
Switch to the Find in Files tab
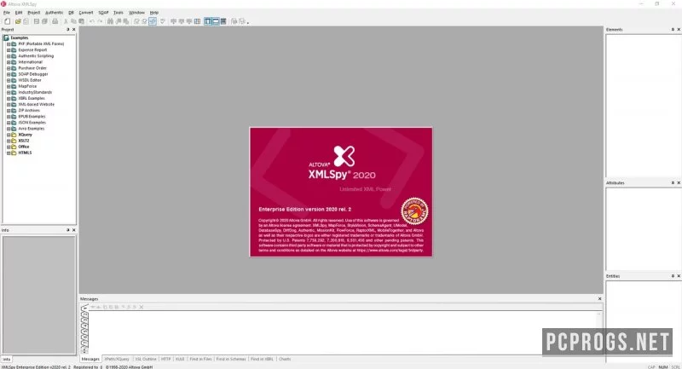[x=200, y=360]
